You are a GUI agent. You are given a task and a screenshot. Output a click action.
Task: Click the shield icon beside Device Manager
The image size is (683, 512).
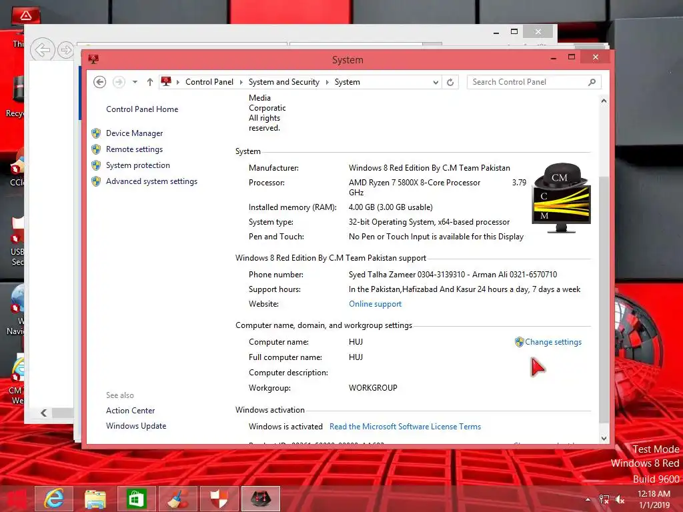pos(96,133)
